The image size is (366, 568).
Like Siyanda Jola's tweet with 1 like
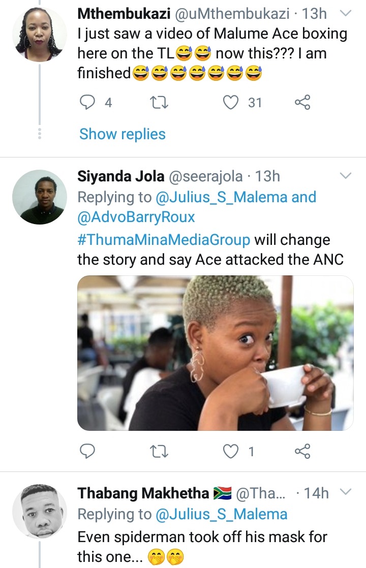click(230, 451)
